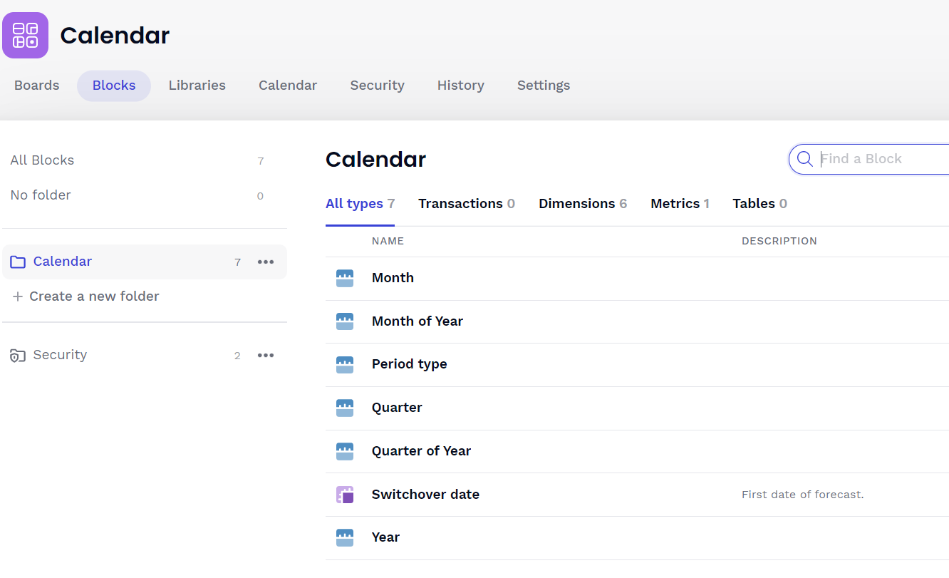Create a new folder

(x=87, y=296)
